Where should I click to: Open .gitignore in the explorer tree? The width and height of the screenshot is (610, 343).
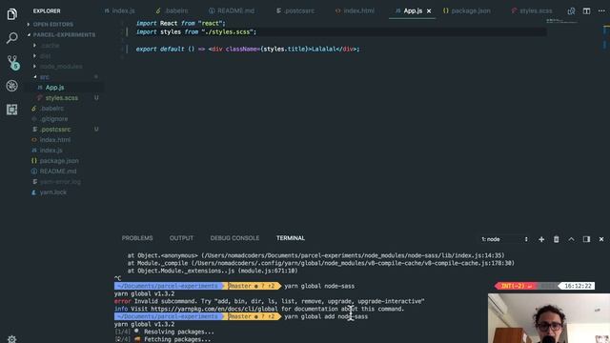click(x=53, y=119)
